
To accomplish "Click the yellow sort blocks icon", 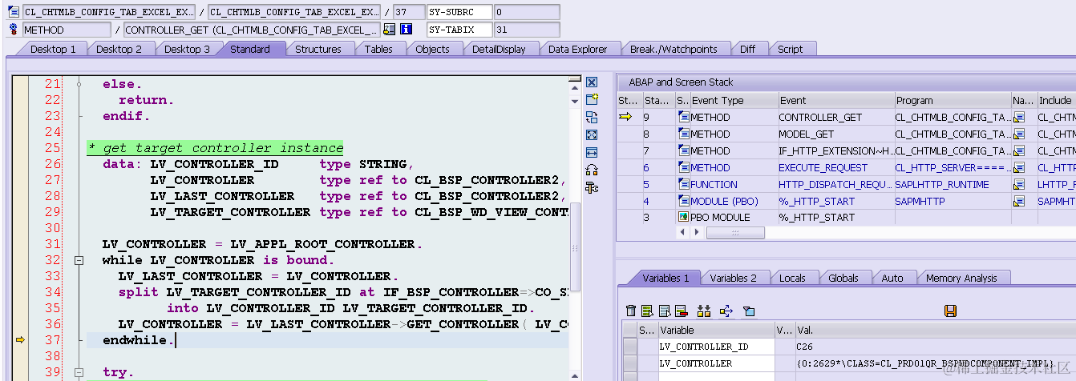I will 704,311.
